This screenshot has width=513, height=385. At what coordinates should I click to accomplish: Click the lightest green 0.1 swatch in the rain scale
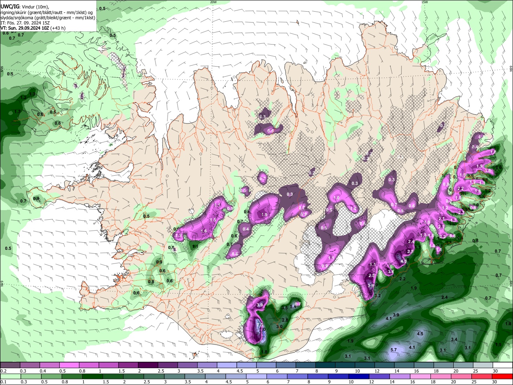pos(10,376)
